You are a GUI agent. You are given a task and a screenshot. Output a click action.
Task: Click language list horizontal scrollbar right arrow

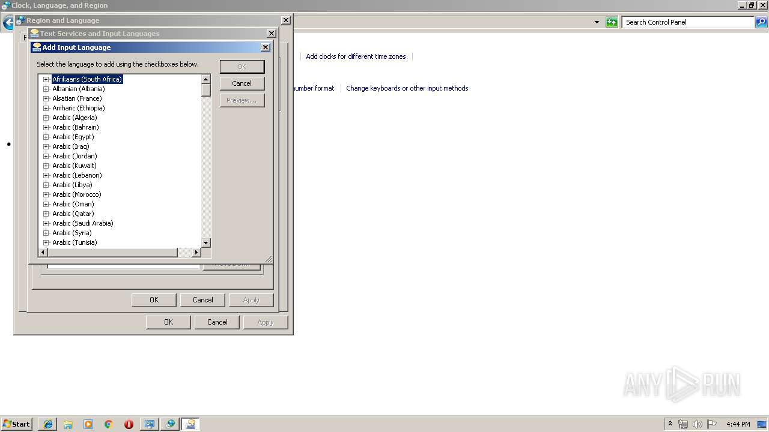(x=196, y=253)
